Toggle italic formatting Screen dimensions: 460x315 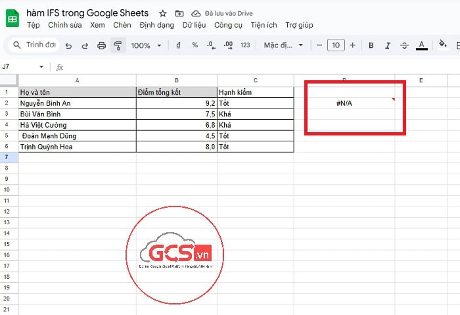(x=388, y=45)
